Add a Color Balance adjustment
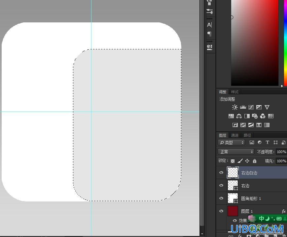 [x=239, y=116]
